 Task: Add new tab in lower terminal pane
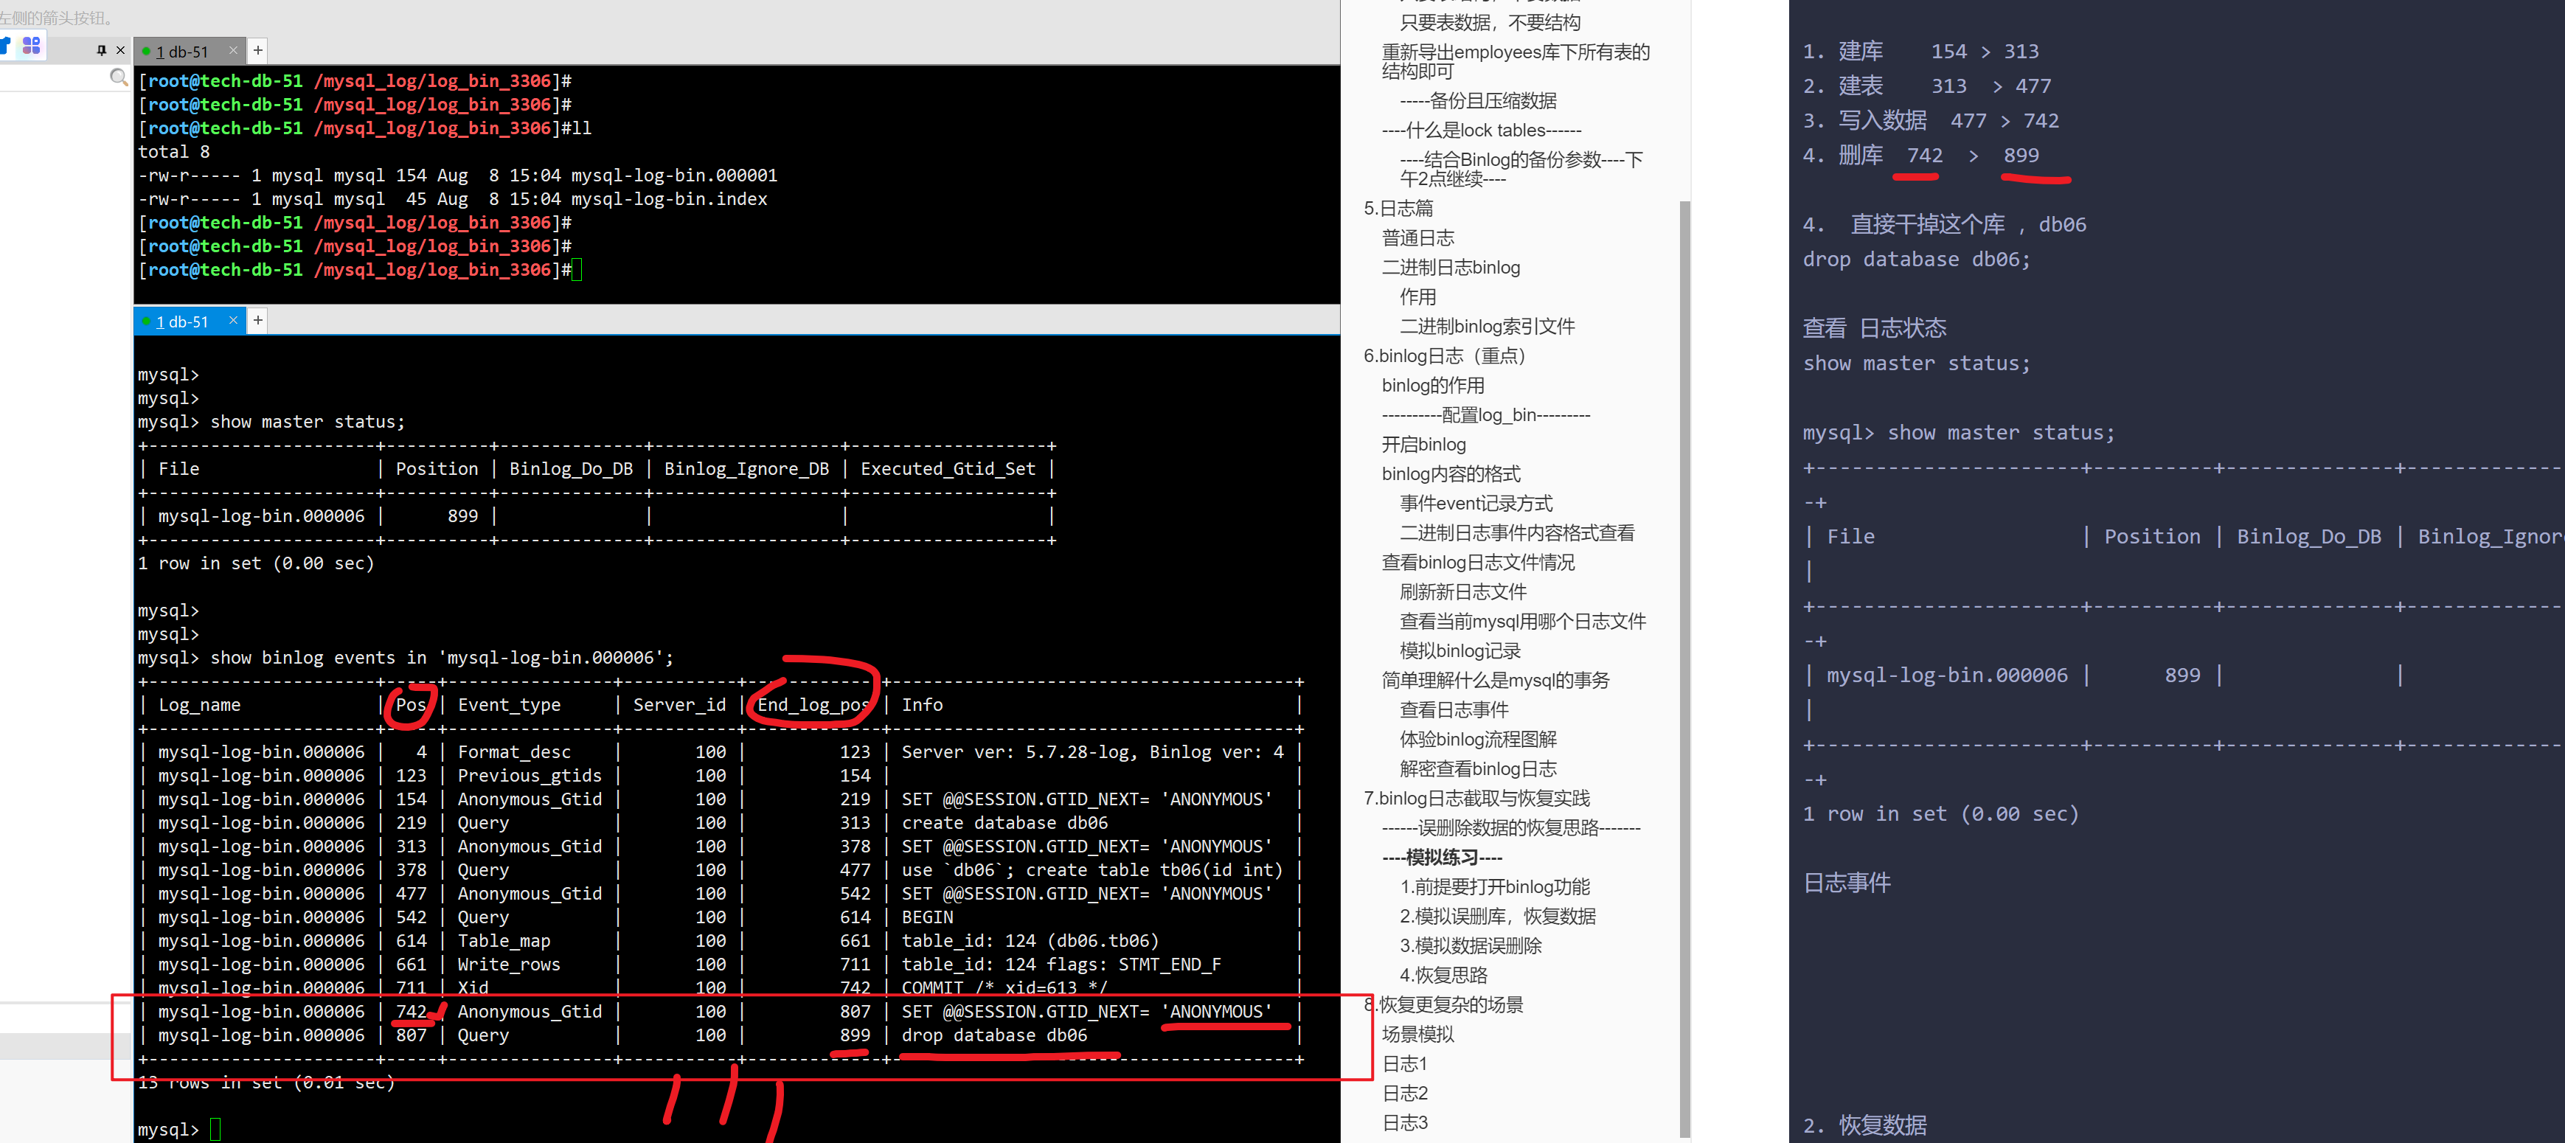(x=258, y=319)
